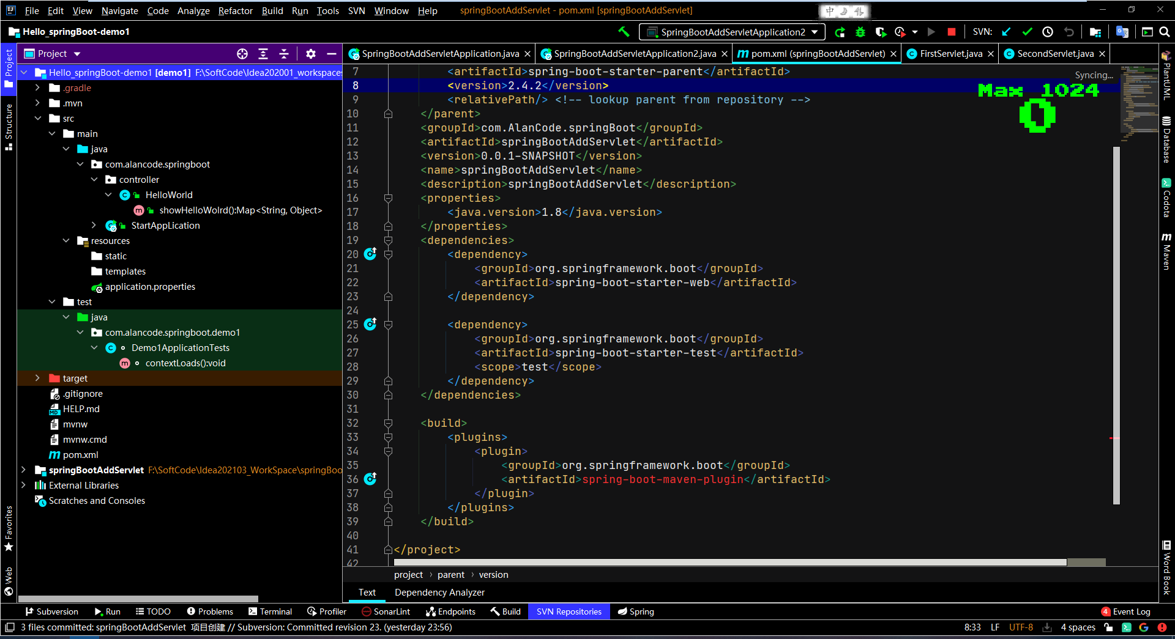Open the Codota side panel

[x=1166, y=198]
